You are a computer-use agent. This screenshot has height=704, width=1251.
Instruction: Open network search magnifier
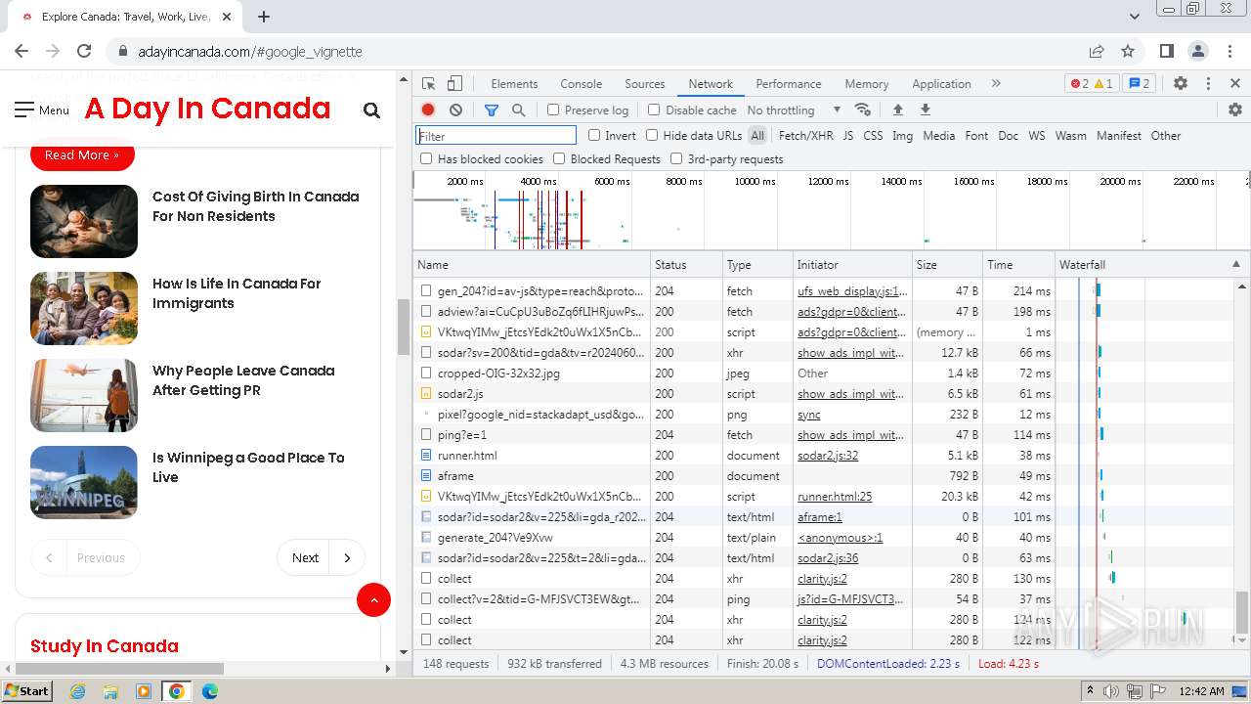click(519, 110)
